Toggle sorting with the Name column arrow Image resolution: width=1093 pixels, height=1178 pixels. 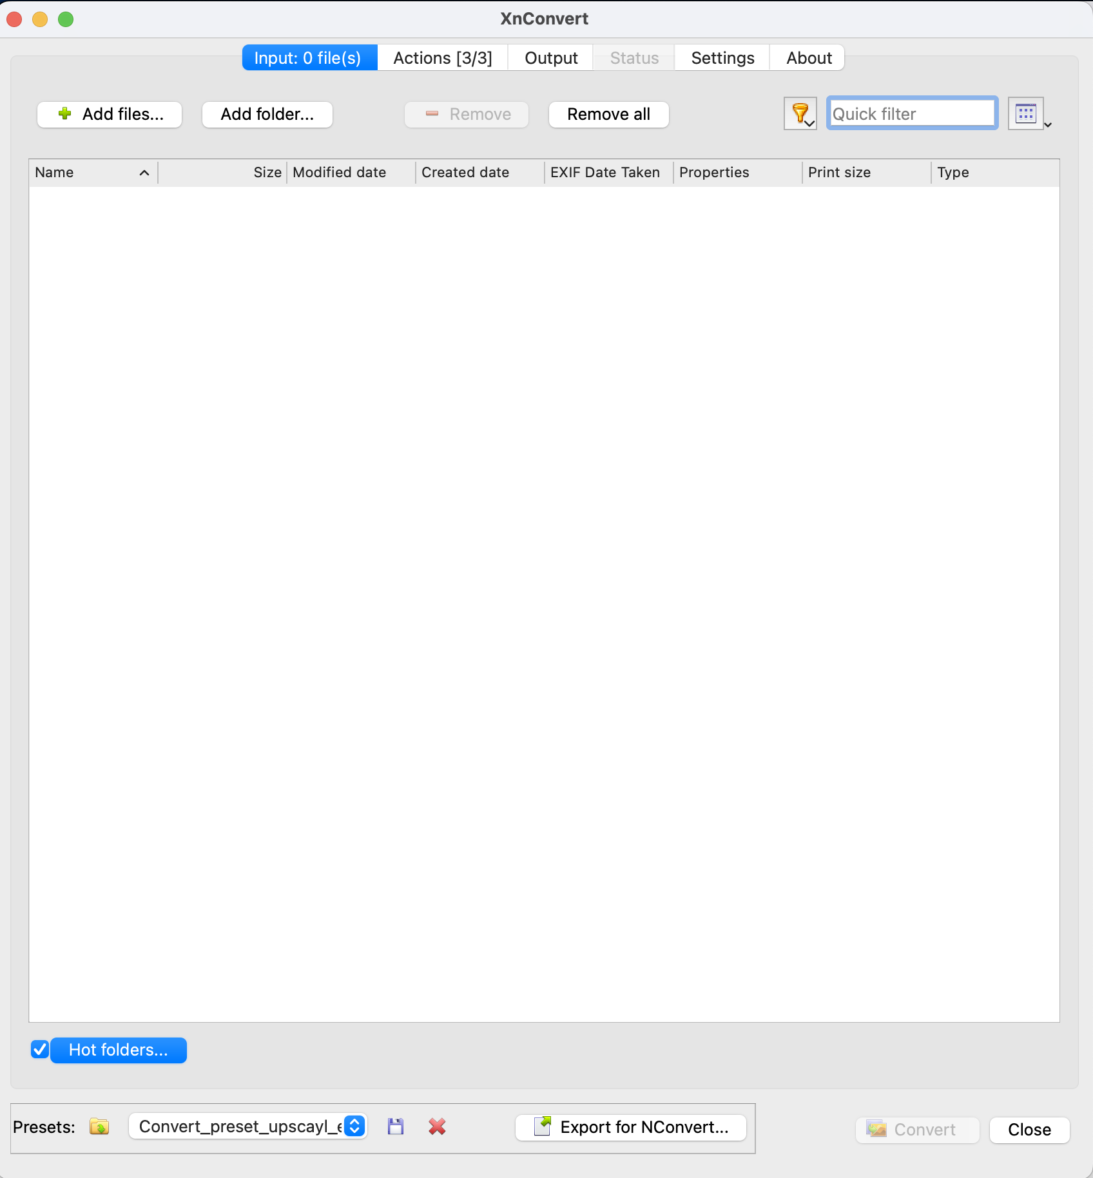tap(143, 172)
